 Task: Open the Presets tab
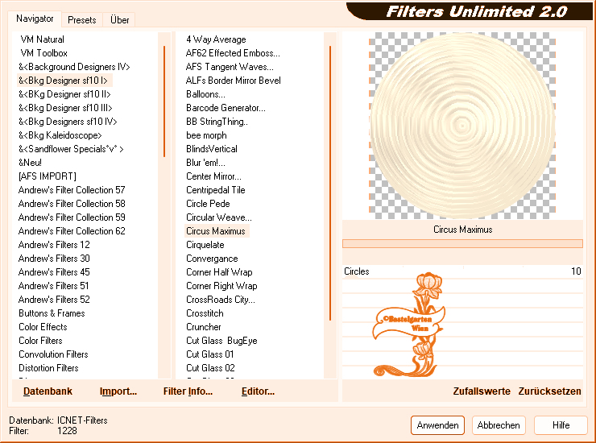click(x=81, y=20)
